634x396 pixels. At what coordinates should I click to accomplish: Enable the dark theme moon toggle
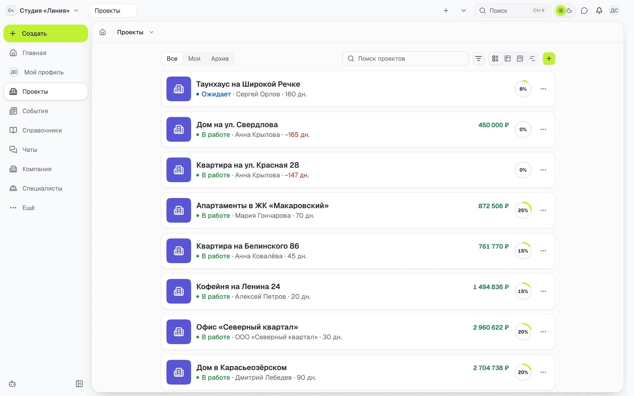pos(570,11)
